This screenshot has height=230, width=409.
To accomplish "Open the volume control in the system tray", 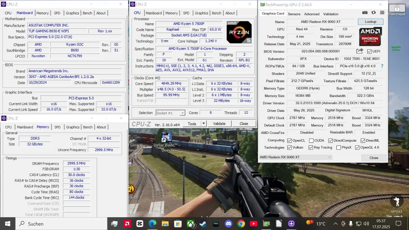I will pyautogui.click(x=366, y=224).
